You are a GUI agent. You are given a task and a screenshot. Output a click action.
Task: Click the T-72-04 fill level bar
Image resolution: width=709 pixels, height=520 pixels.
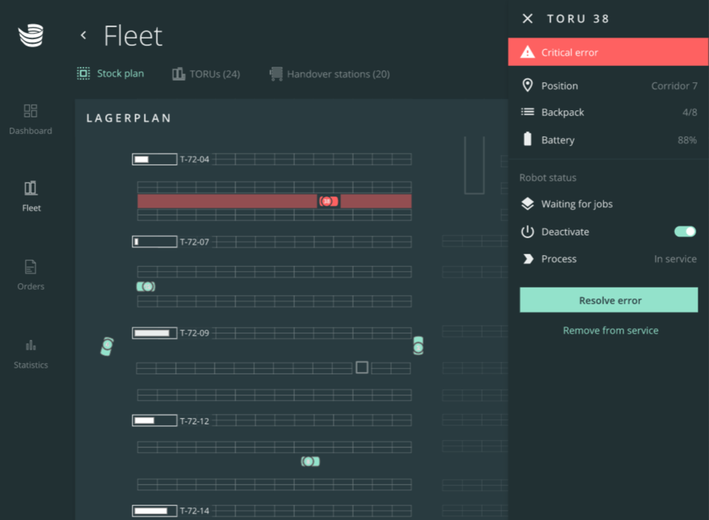tap(154, 160)
